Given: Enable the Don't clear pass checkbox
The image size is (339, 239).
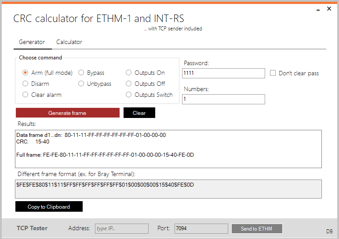Looking at the screenshot, I should point(273,73).
